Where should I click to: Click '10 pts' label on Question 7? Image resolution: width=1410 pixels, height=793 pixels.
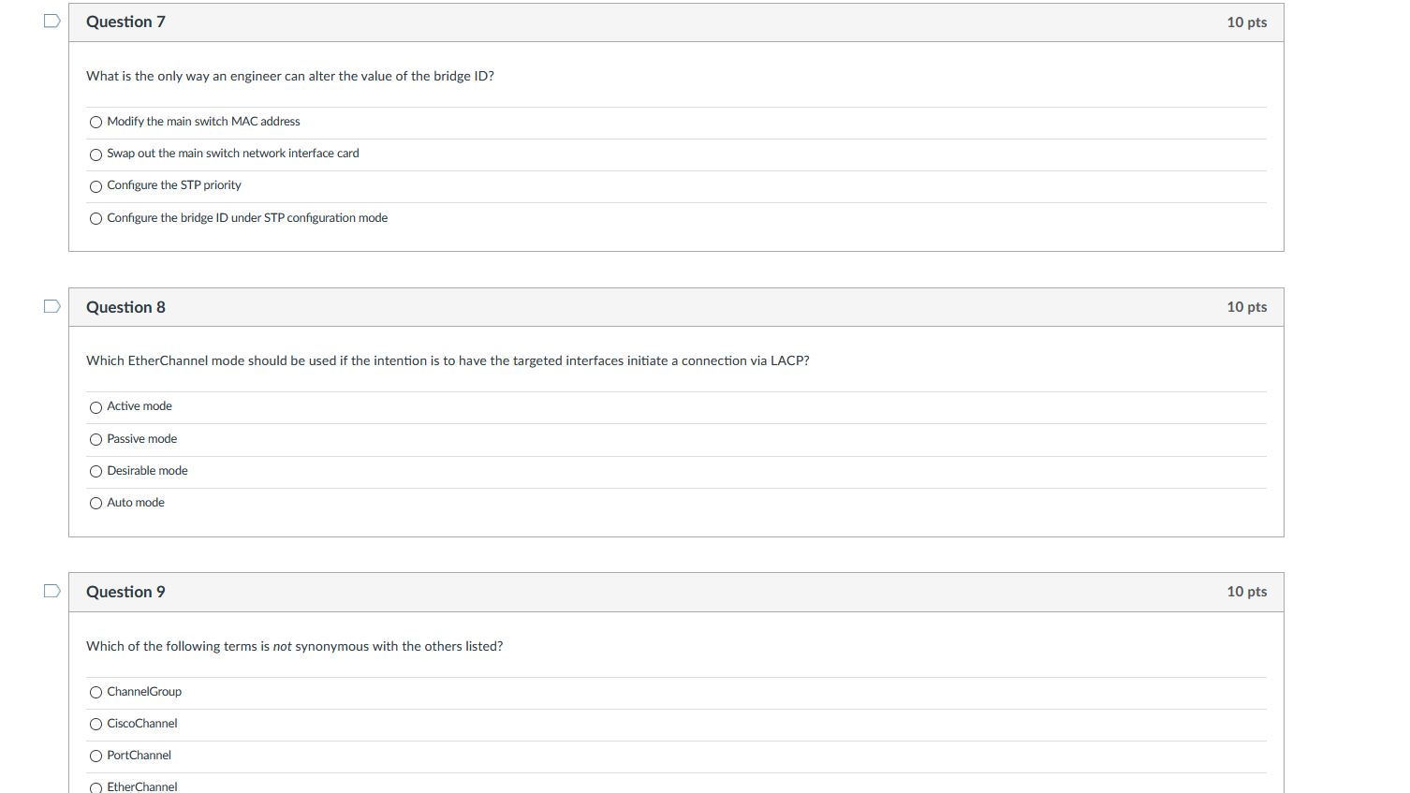[1246, 22]
